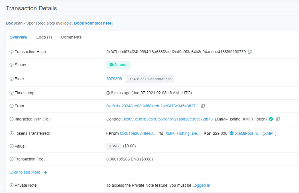Copy the XMPT Token contract address icon
This screenshot has width=299, height=193.
pos(278,119)
